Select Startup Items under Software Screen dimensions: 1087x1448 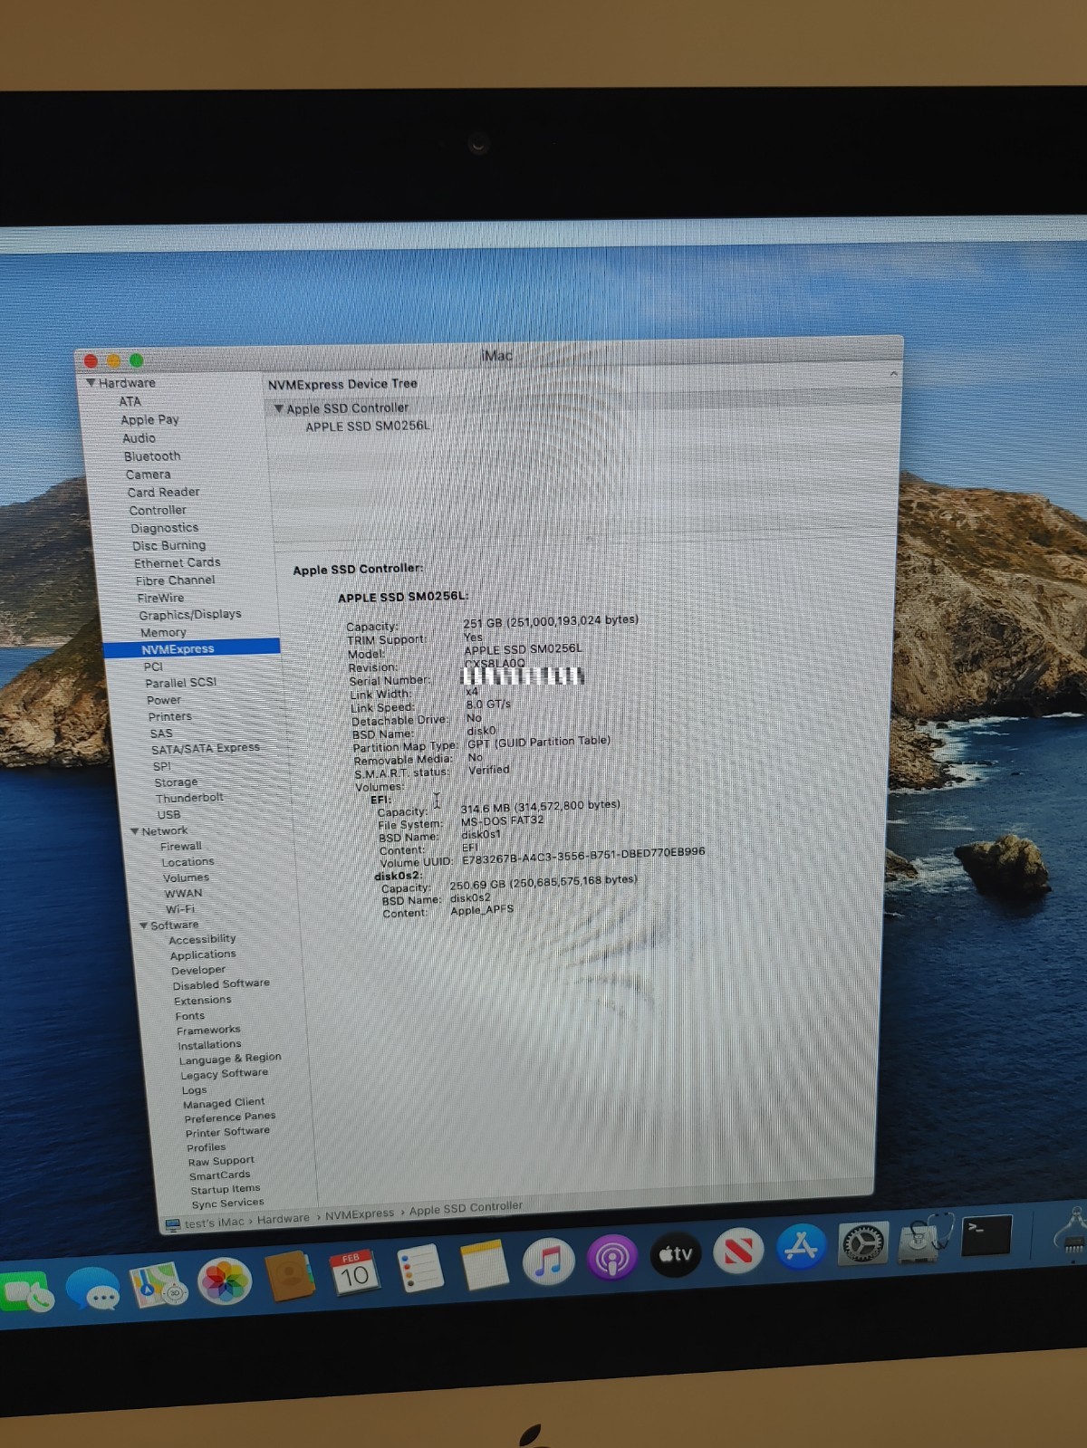pyautogui.click(x=226, y=1189)
